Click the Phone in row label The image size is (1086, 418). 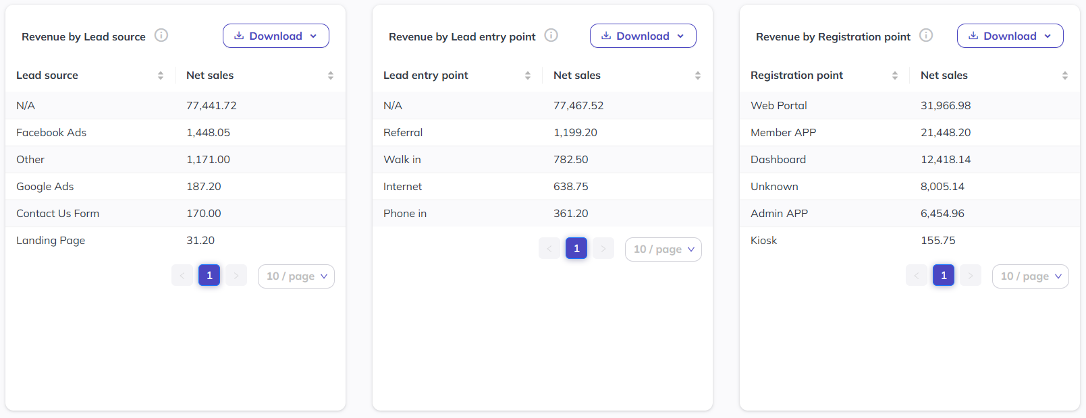coord(405,214)
